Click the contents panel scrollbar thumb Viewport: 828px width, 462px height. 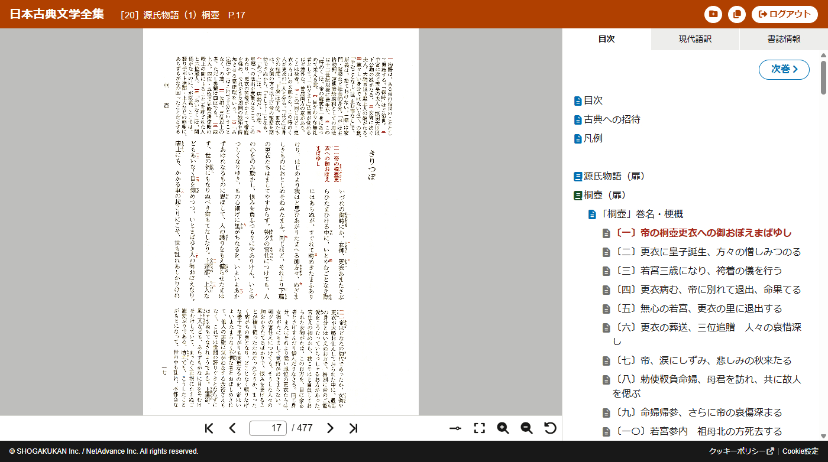824,77
